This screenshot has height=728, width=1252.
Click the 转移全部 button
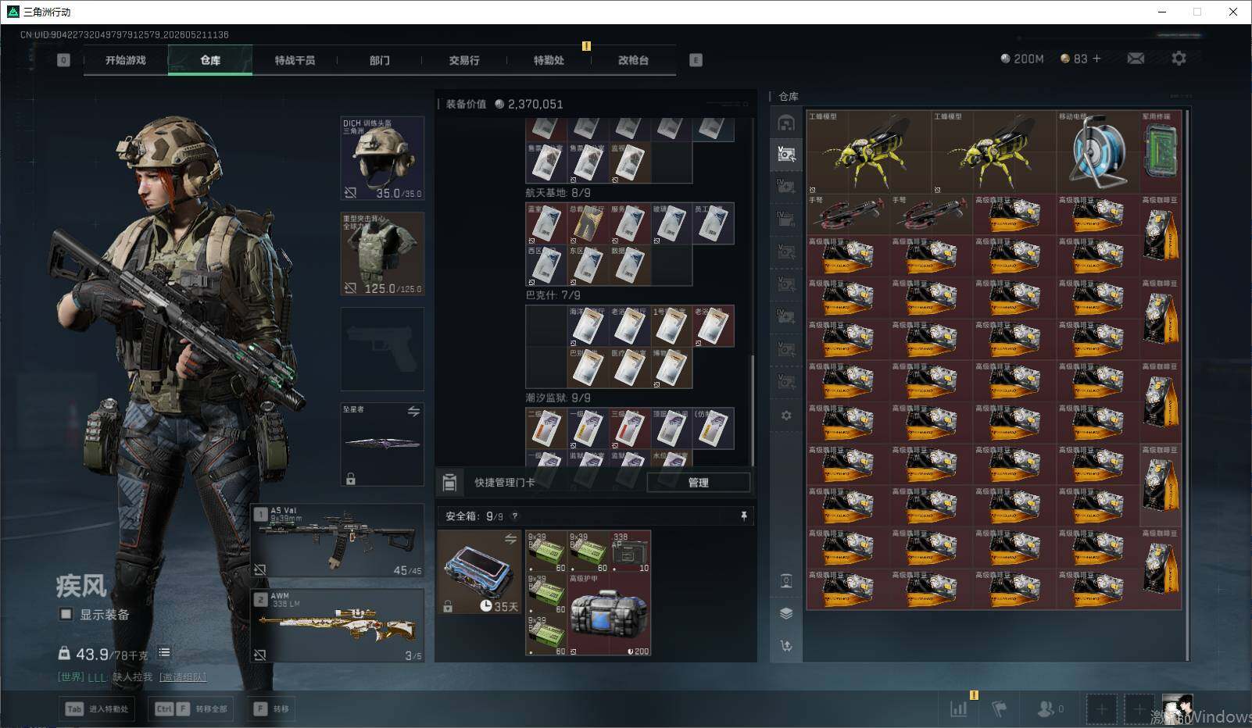(x=191, y=708)
